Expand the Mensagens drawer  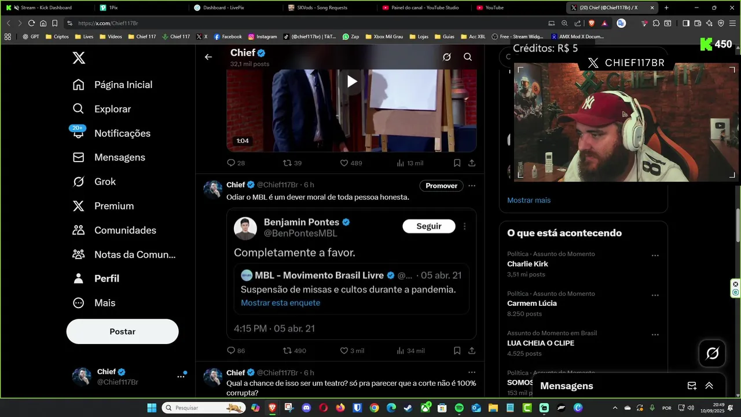click(709, 386)
